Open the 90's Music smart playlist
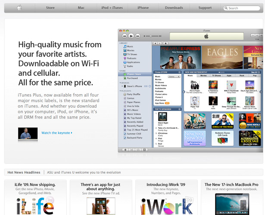 point(131,110)
